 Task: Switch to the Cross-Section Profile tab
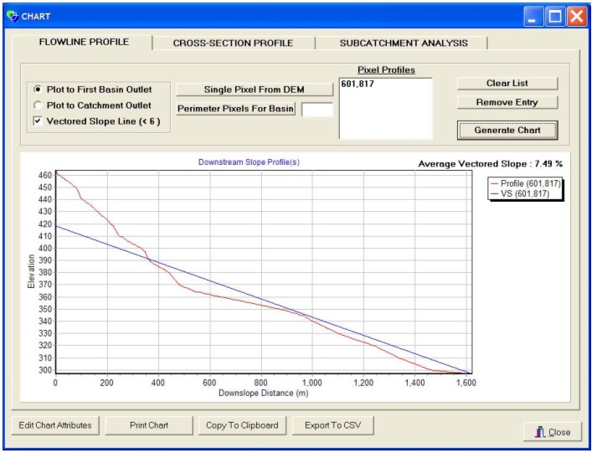point(233,43)
